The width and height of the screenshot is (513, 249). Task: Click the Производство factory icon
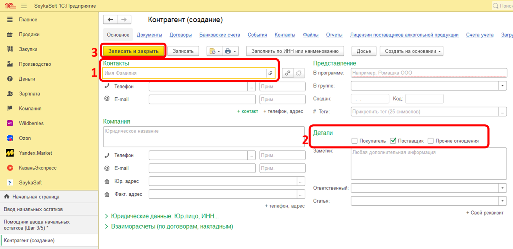point(10,64)
